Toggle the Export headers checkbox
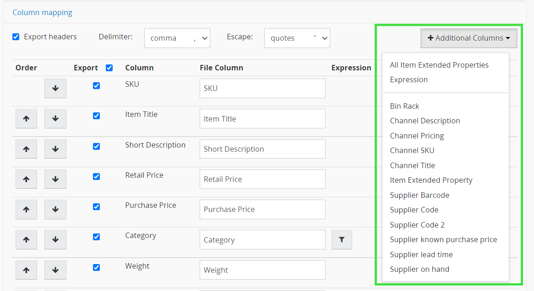The width and height of the screenshot is (534, 291). [x=16, y=37]
